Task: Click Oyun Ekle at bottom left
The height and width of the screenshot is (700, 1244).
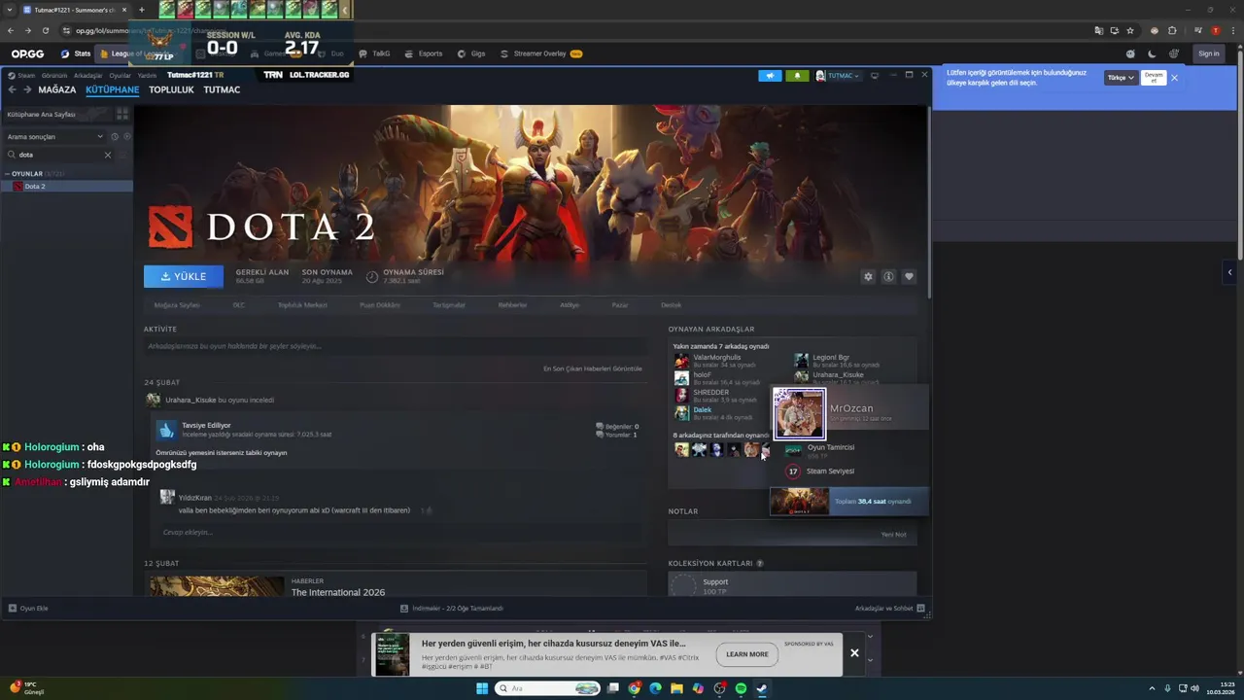Action: click(x=28, y=609)
